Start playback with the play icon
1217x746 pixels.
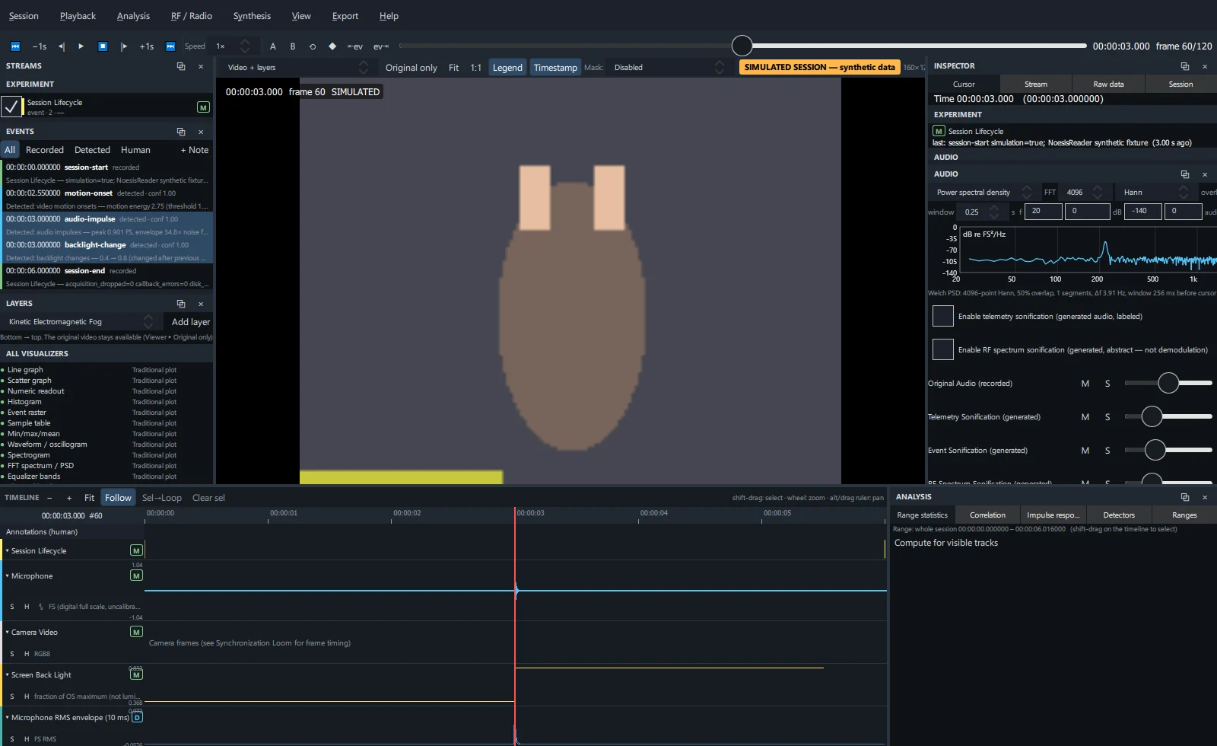[x=81, y=46]
